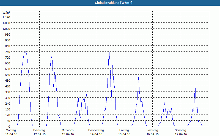Click the Thursday peak near 800 W/m²
Viewport: 220px width, 137px height.
(x=109, y=50)
